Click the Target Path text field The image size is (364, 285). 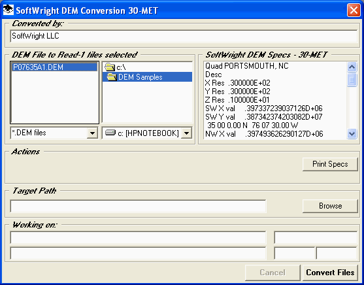(138, 206)
